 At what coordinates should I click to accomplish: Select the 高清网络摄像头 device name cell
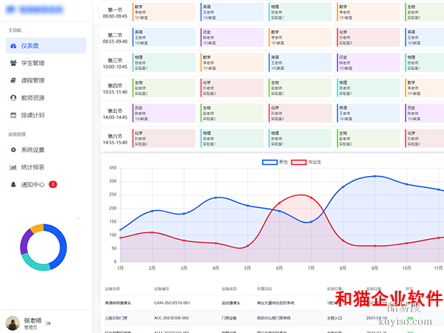(118, 303)
